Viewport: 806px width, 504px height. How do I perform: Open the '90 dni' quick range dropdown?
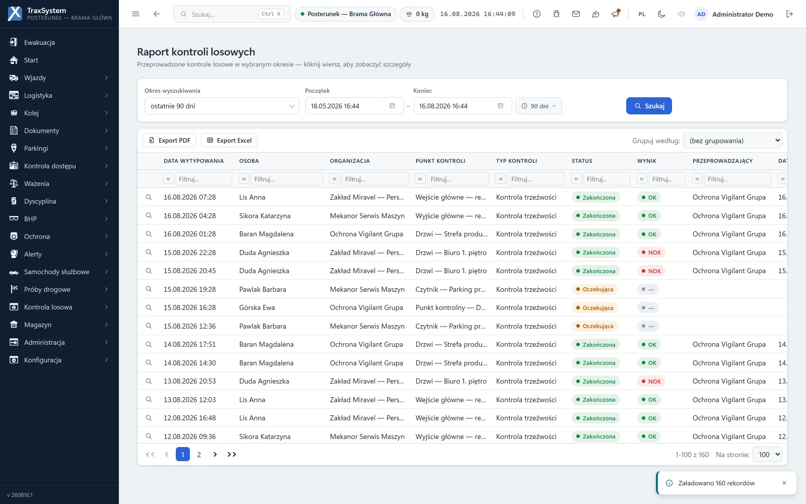pyautogui.click(x=539, y=106)
